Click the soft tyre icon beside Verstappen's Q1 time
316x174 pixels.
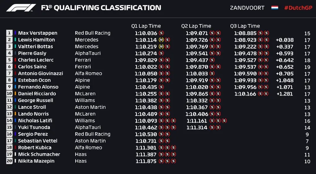[x=161, y=33]
